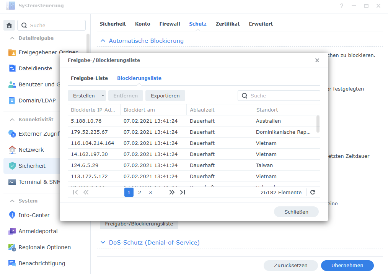Expand the DoS-Schutz section
Screen dimensions: 388x274
click(x=103, y=242)
